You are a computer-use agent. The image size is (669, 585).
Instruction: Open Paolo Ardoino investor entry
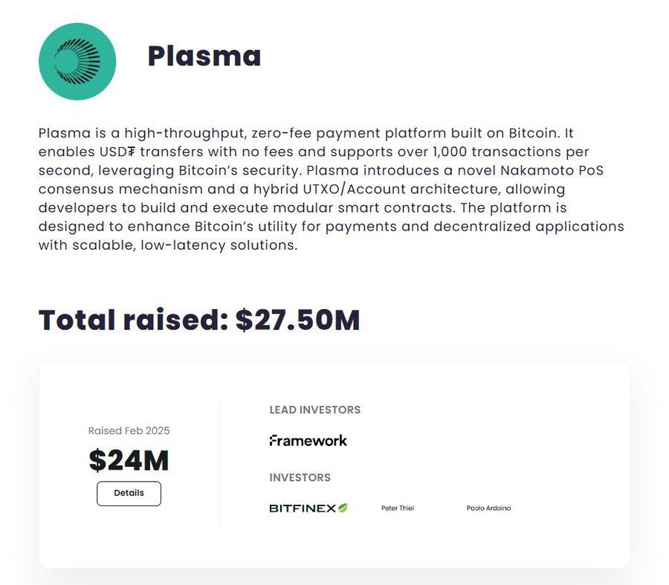[488, 508]
